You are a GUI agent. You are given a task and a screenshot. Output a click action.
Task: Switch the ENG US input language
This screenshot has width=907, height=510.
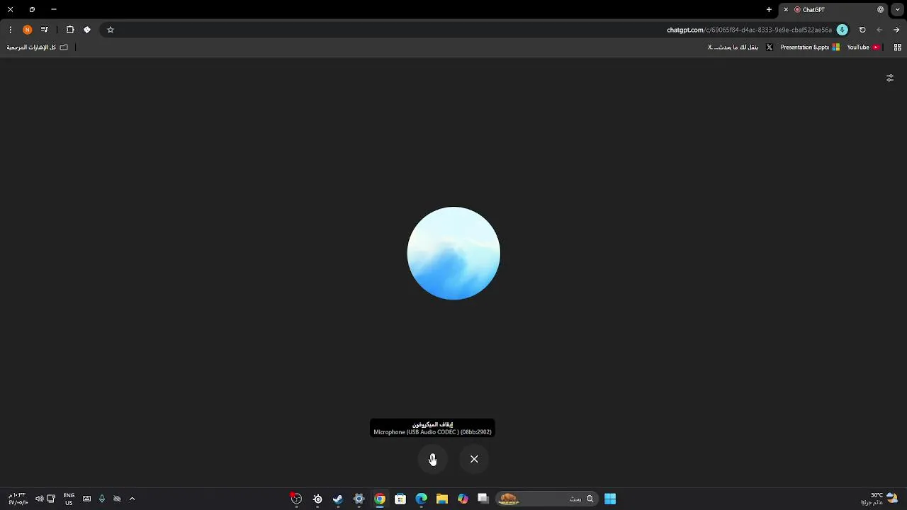pyautogui.click(x=69, y=499)
